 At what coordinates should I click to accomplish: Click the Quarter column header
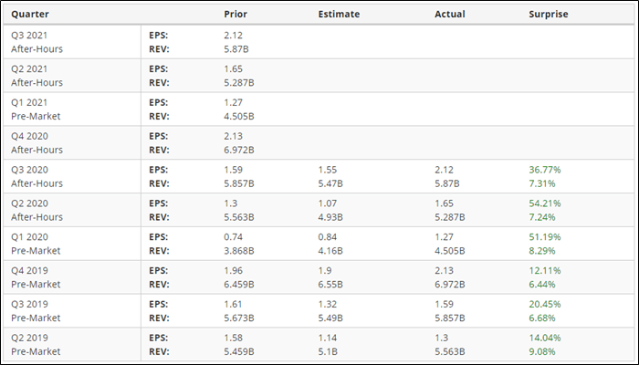point(30,15)
